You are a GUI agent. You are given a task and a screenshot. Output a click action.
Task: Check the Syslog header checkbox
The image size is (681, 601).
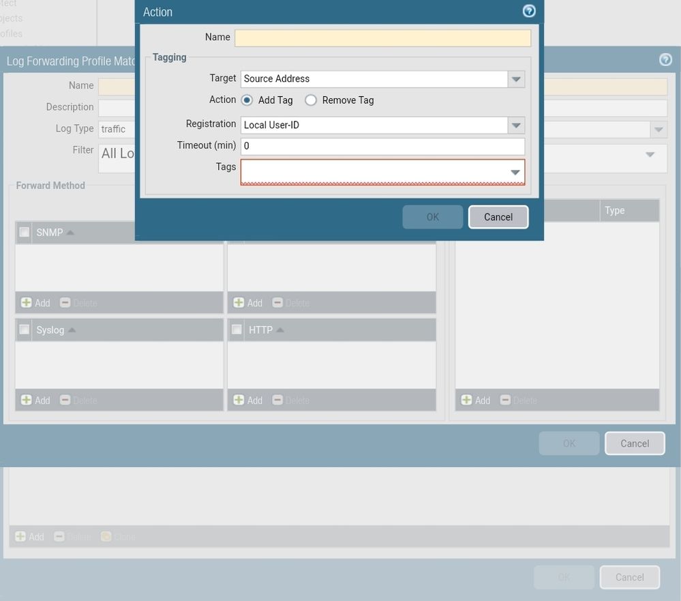point(25,330)
